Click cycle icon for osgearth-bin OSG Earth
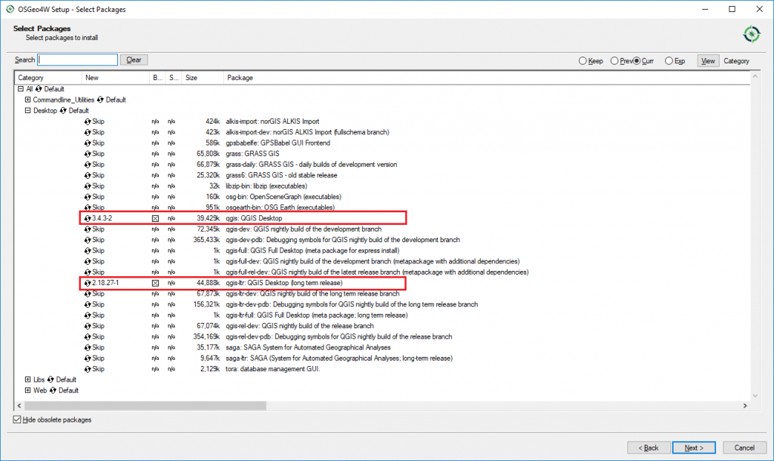Screen dimensions: 774x461 click(88, 207)
